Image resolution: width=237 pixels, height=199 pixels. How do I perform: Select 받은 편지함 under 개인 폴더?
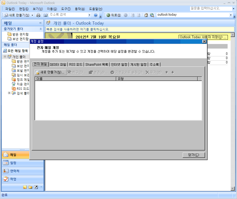(20, 61)
